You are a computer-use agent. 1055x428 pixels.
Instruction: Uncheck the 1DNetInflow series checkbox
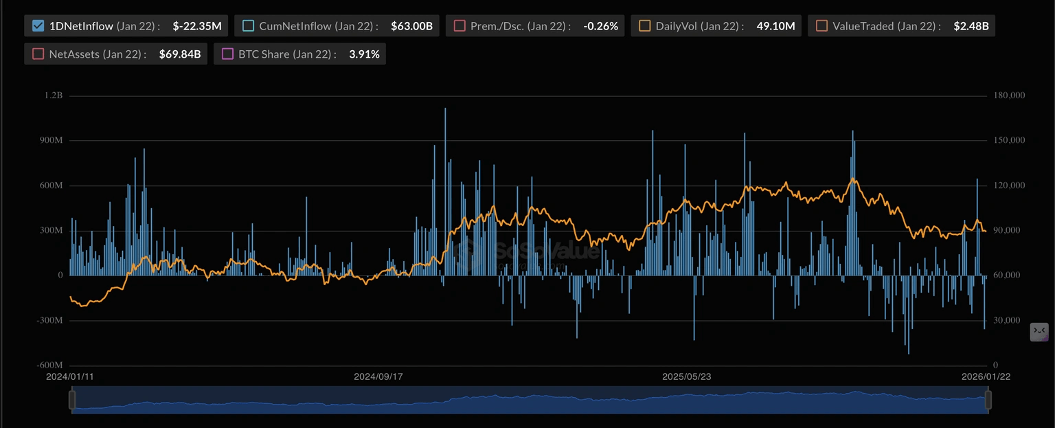(38, 26)
